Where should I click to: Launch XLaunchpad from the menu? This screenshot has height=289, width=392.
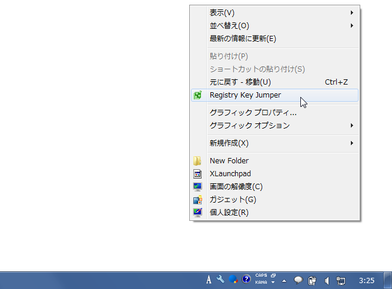[274, 174]
